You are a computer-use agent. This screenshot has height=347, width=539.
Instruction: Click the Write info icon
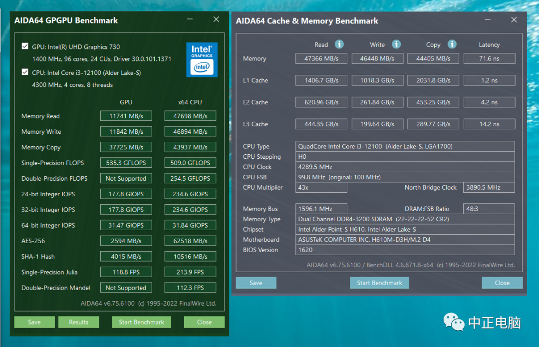(x=396, y=44)
